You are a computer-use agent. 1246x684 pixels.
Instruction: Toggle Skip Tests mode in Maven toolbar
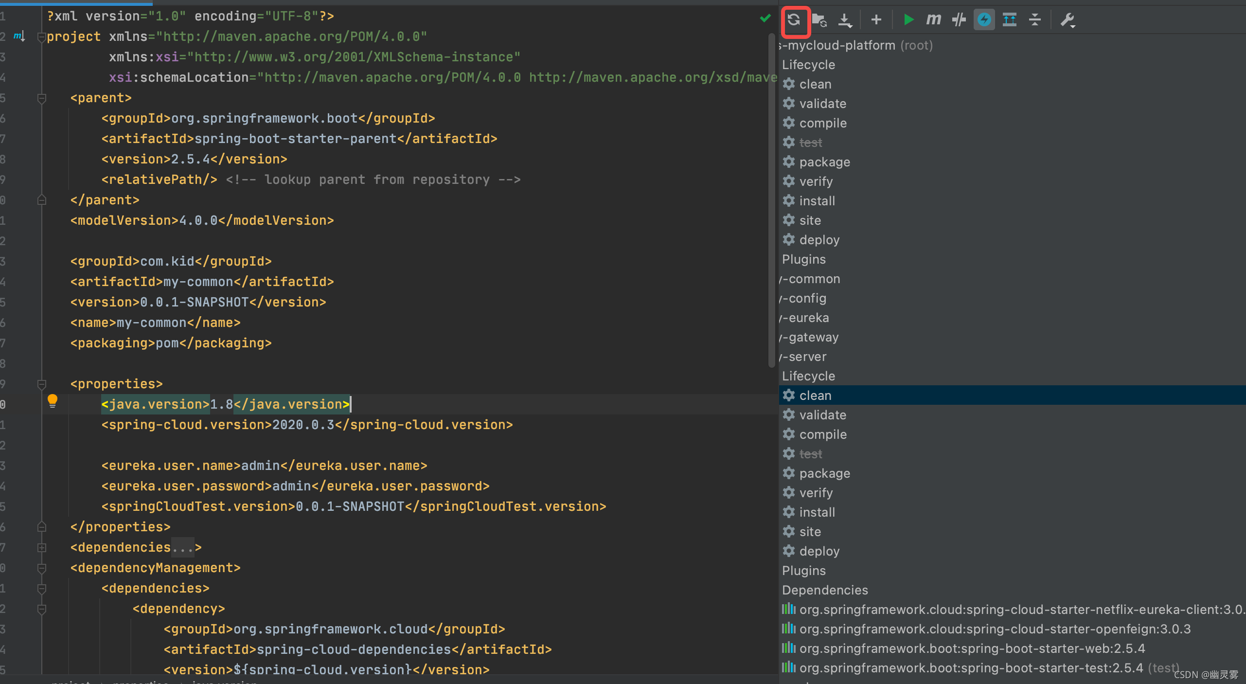click(x=958, y=20)
